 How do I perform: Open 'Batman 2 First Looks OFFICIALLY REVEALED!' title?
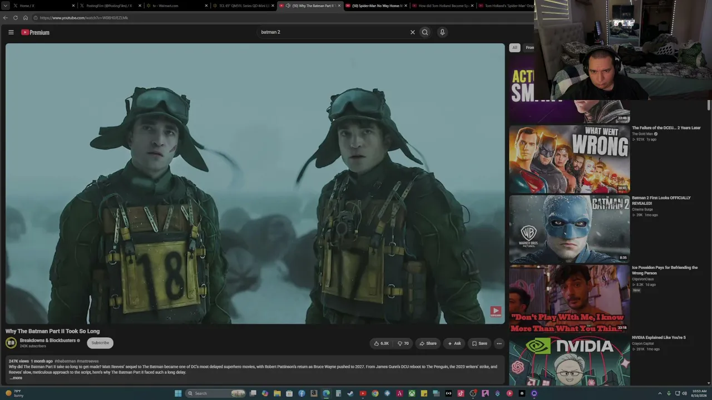pyautogui.click(x=661, y=201)
